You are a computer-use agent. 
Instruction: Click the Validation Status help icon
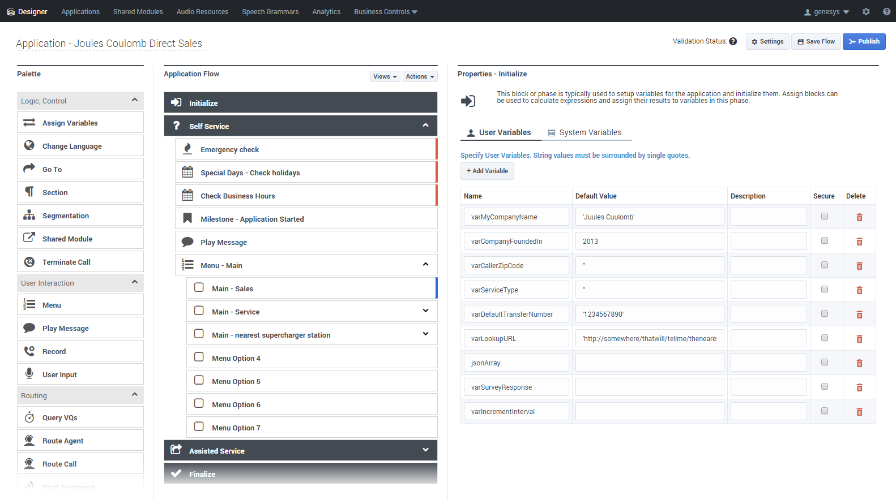pos(733,41)
